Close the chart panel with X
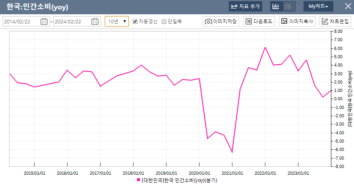The width and height of the screenshot is (354, 187). (x=348, y=6)
